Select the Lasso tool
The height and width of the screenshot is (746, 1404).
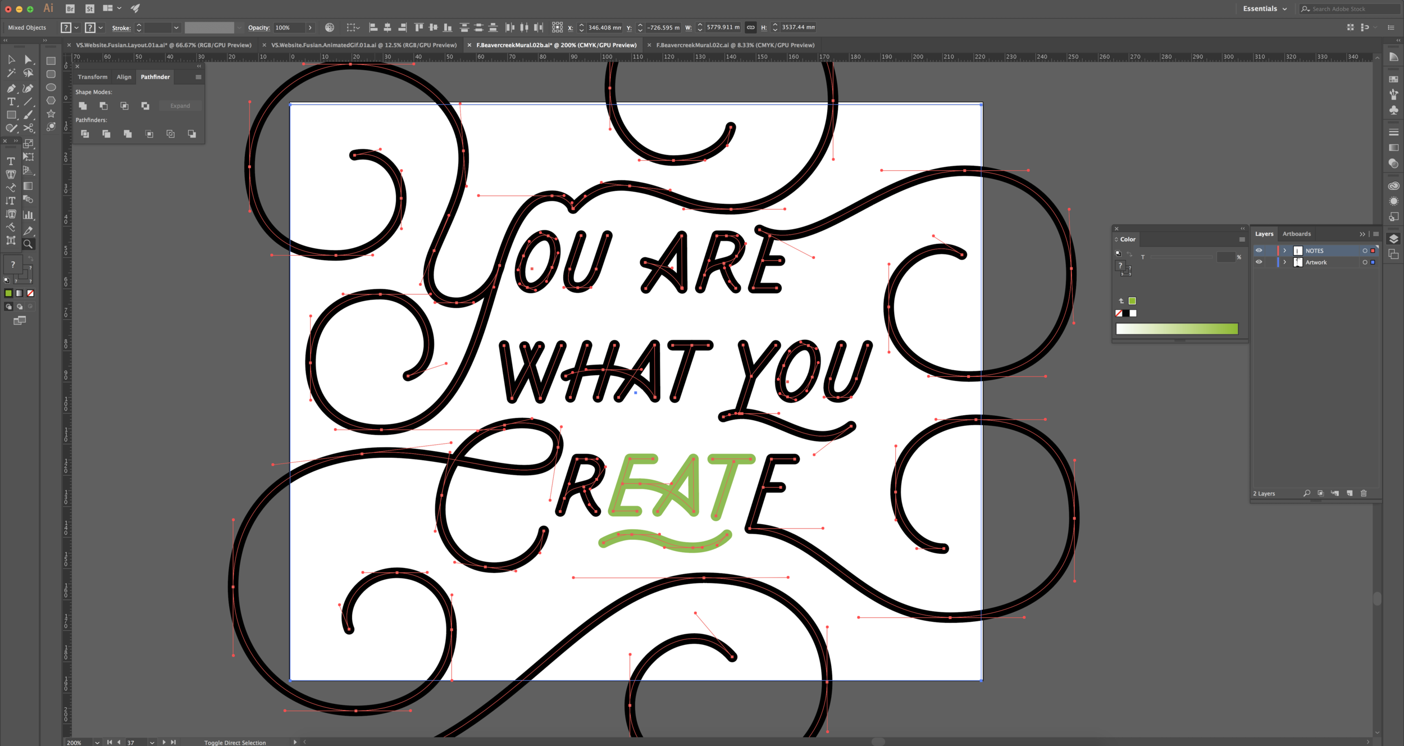tap(28, 73)
